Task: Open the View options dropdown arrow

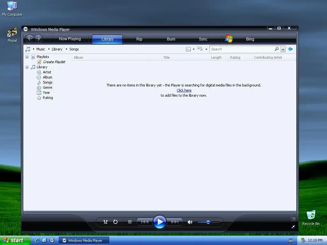Action: tap(206, 49)
